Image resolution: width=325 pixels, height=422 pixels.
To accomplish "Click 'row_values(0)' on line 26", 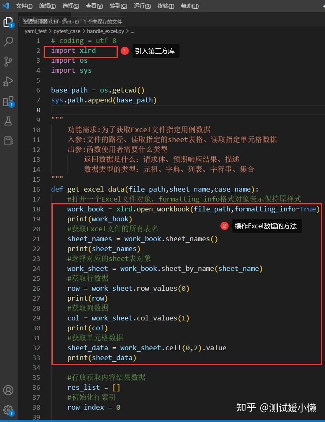I will click(x=163, y=288).
